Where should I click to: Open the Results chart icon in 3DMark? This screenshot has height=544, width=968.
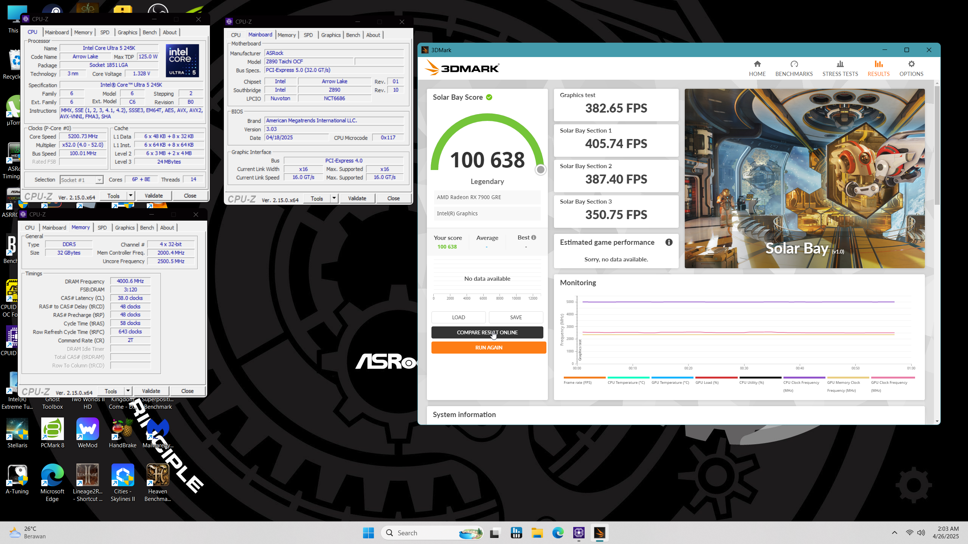click(878, 64)
